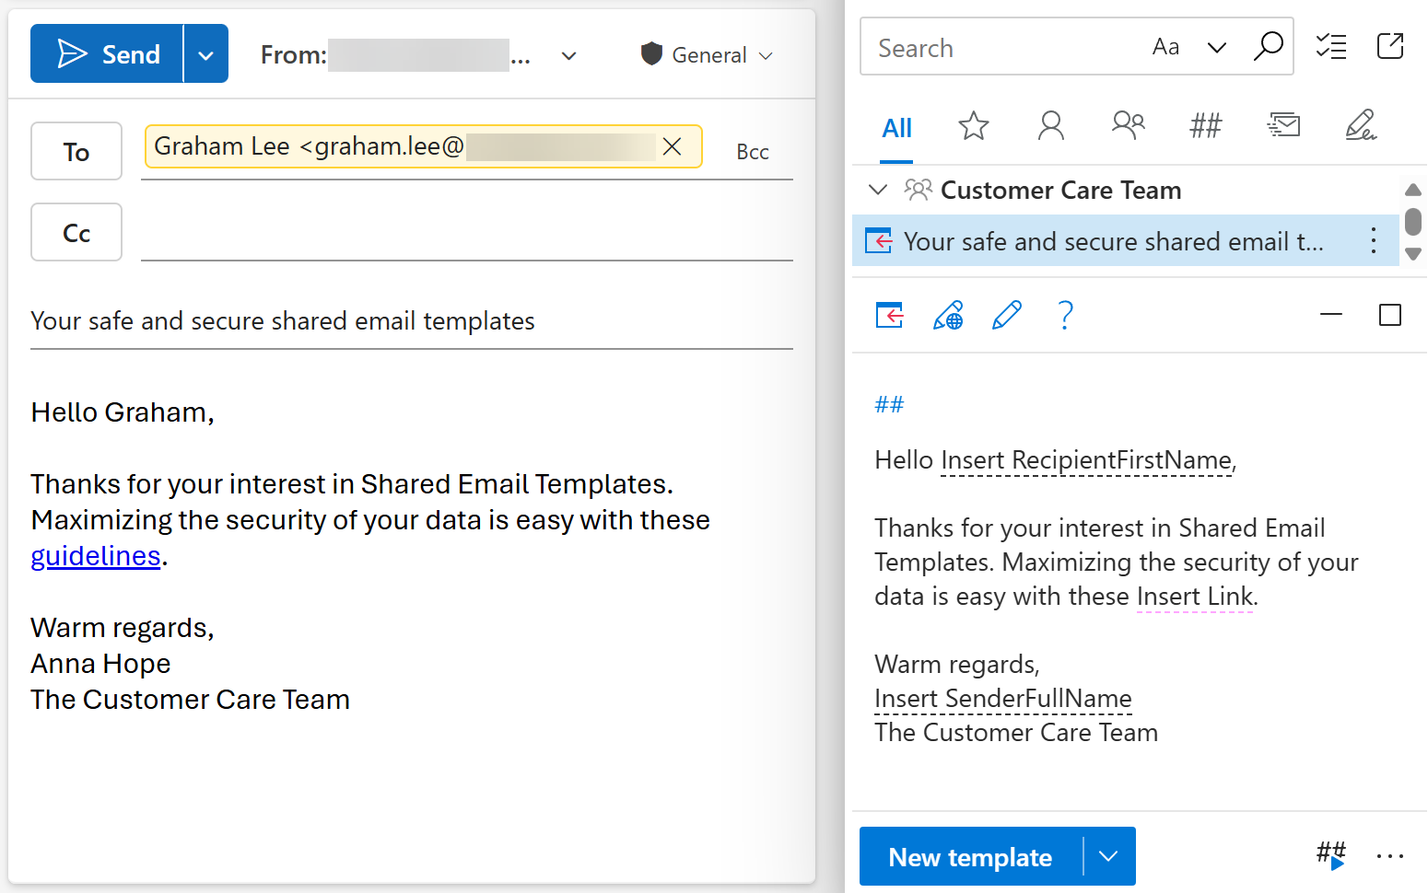Edit the template using the pencil icon
Screen dimensions: 1428x893
click(1006, 316)
